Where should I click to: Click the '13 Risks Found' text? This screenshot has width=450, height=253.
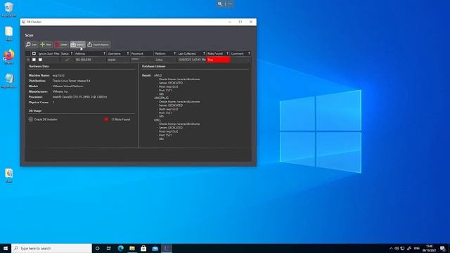(x=120, y=119)
